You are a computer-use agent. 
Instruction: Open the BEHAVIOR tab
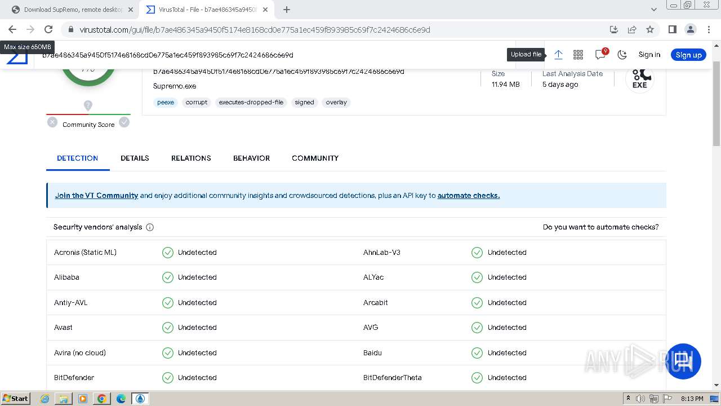[251, 158]
